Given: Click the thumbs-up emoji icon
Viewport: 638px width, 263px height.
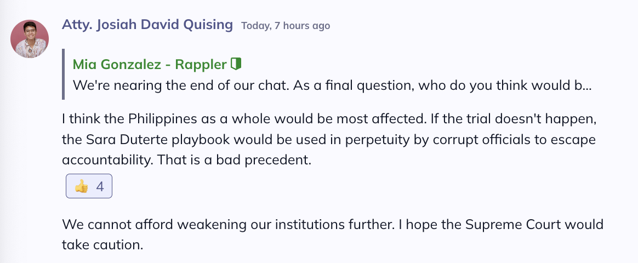Looking at the screenshot, I should pos(81,187).
